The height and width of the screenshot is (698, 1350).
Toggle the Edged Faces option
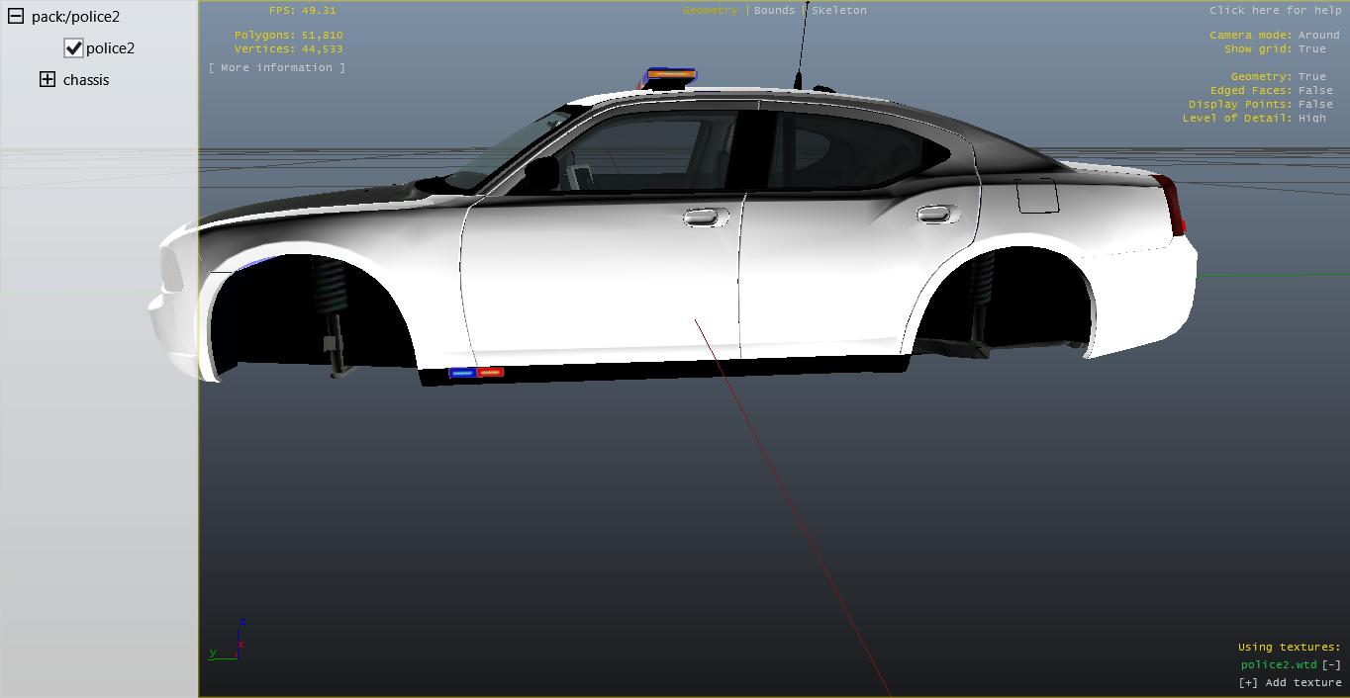1315,90
